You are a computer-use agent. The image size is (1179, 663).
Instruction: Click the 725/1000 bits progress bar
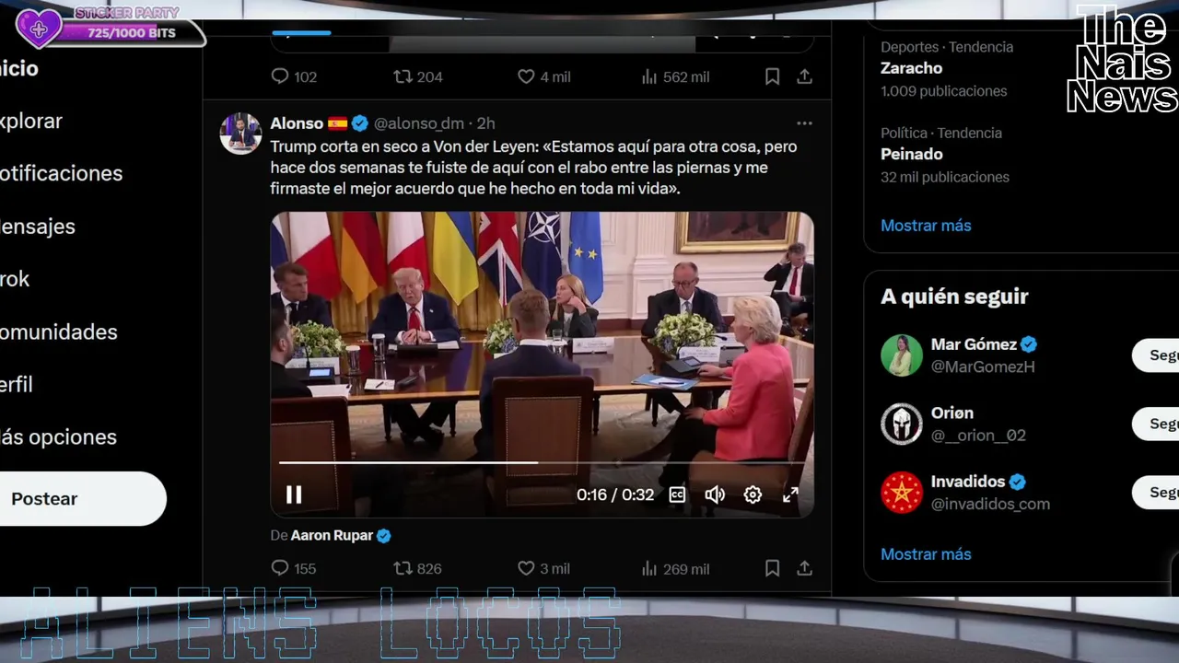(x=131, y=33)
